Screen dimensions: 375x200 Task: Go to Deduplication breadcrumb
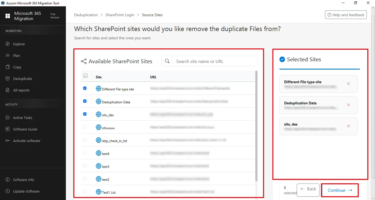click(86, 15)
